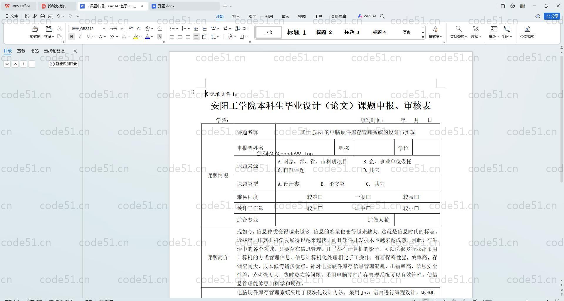This screenshot has width=564, height=301.
Task: Open the View 视图 ribbon tab
Action: pos(302,16)
